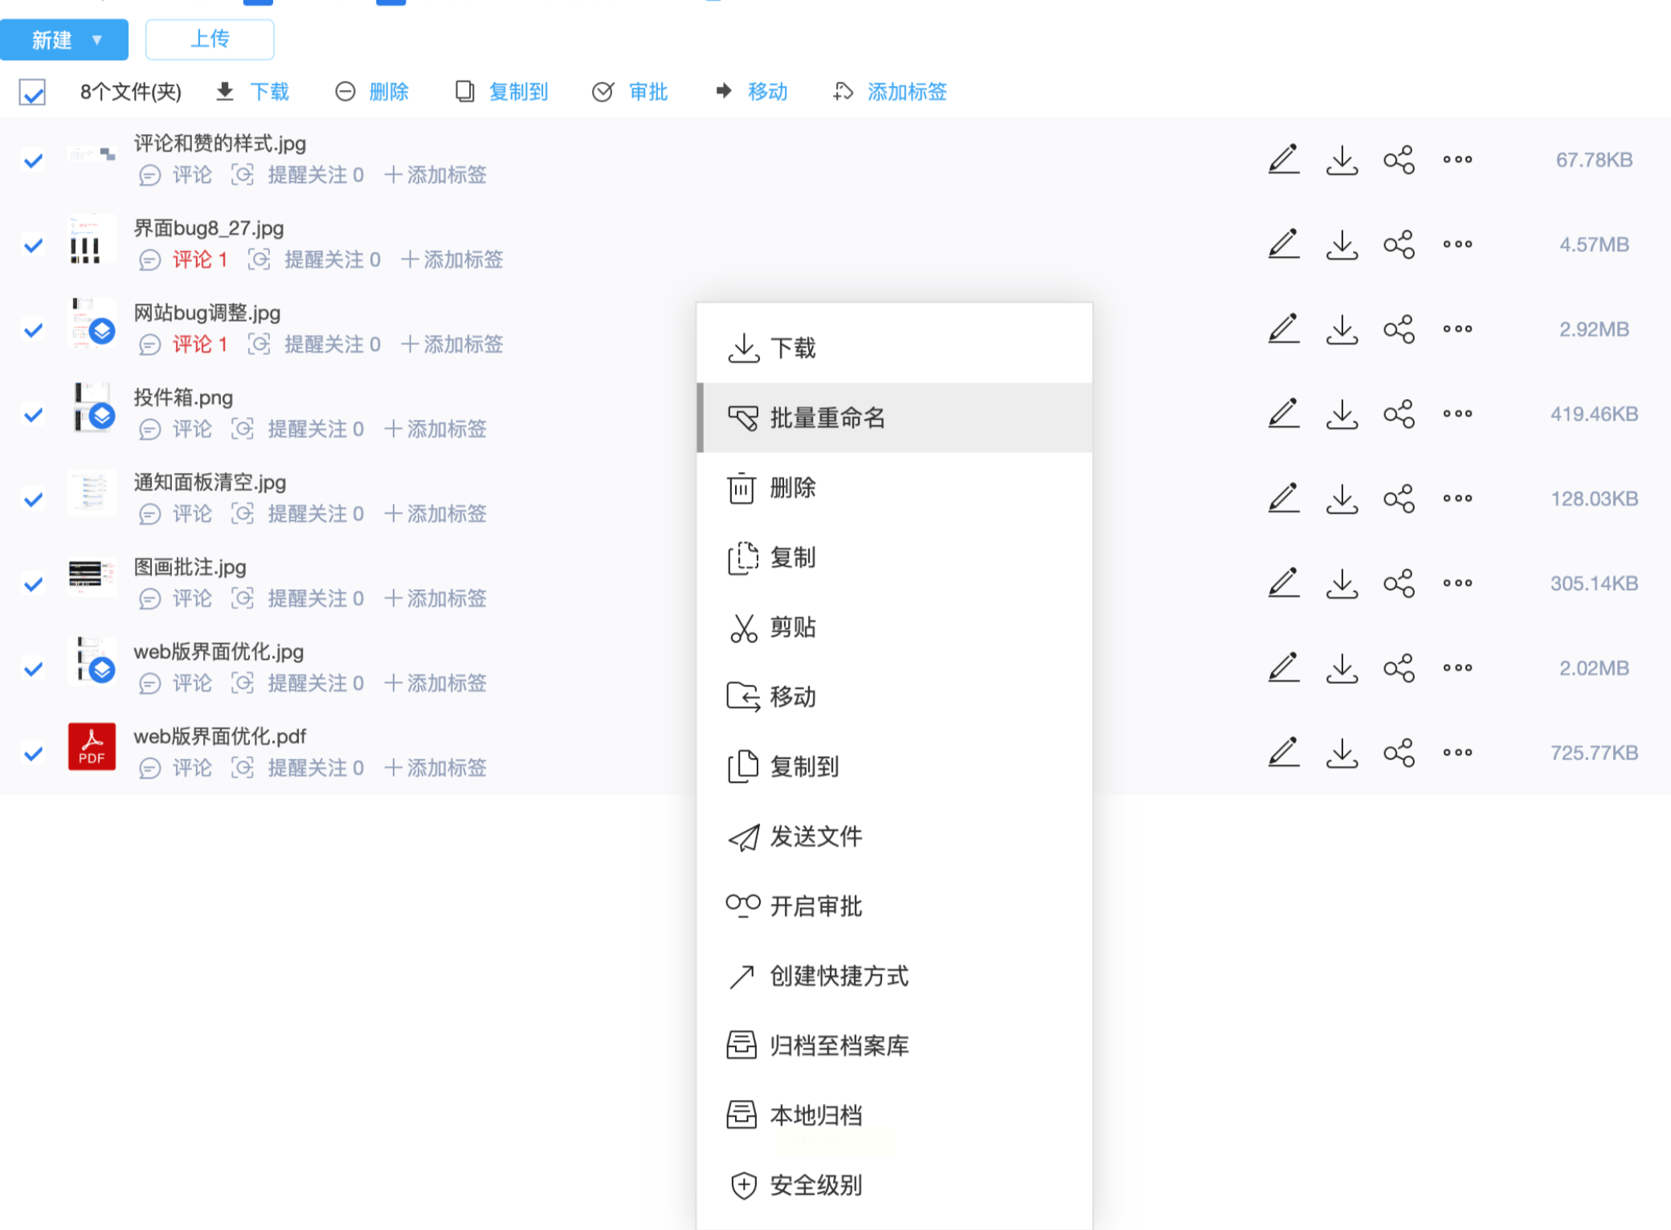
Task: Click edit pencil icon for 通知面板清空.jpg
Action: point(1283,499)
